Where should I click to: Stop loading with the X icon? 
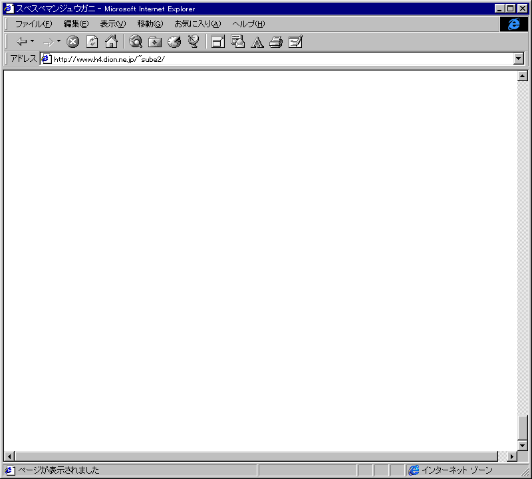click(x=72, y=42)
